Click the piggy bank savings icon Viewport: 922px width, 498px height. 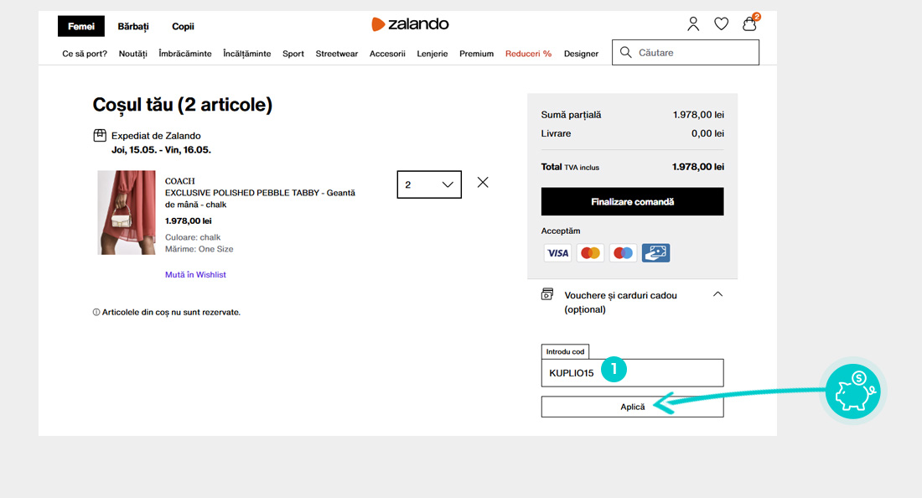point(852,391)
